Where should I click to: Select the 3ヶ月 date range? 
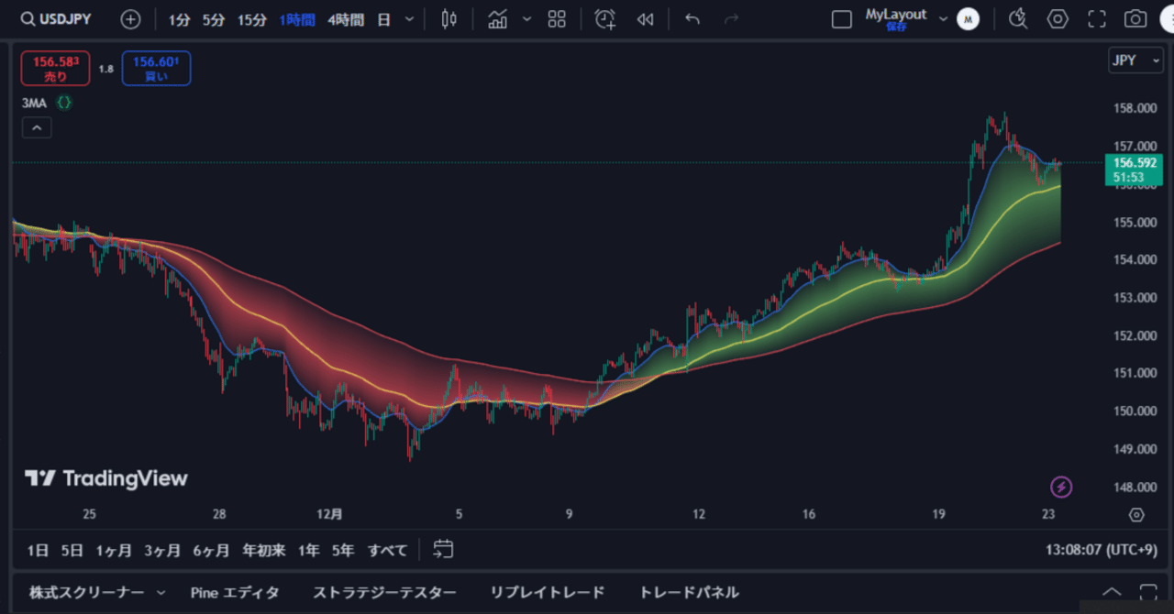[x=162, y=550]
